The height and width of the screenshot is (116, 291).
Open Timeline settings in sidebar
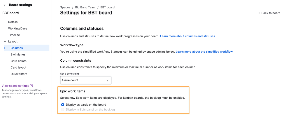14,35
